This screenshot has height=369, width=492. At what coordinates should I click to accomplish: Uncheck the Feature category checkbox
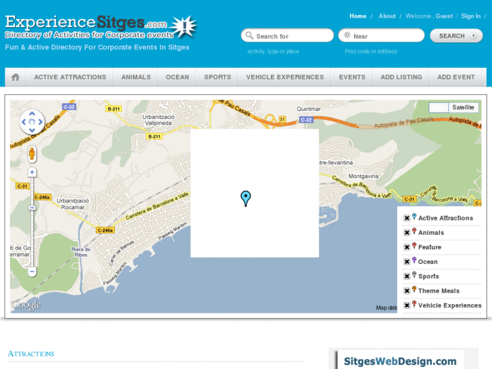point(407,247)
